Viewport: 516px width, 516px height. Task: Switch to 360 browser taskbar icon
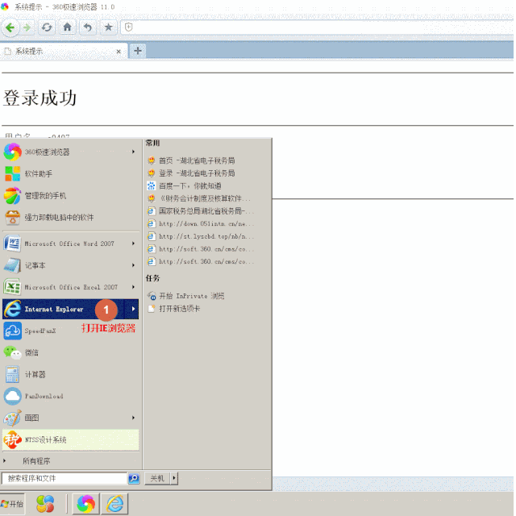click(86, 504)
